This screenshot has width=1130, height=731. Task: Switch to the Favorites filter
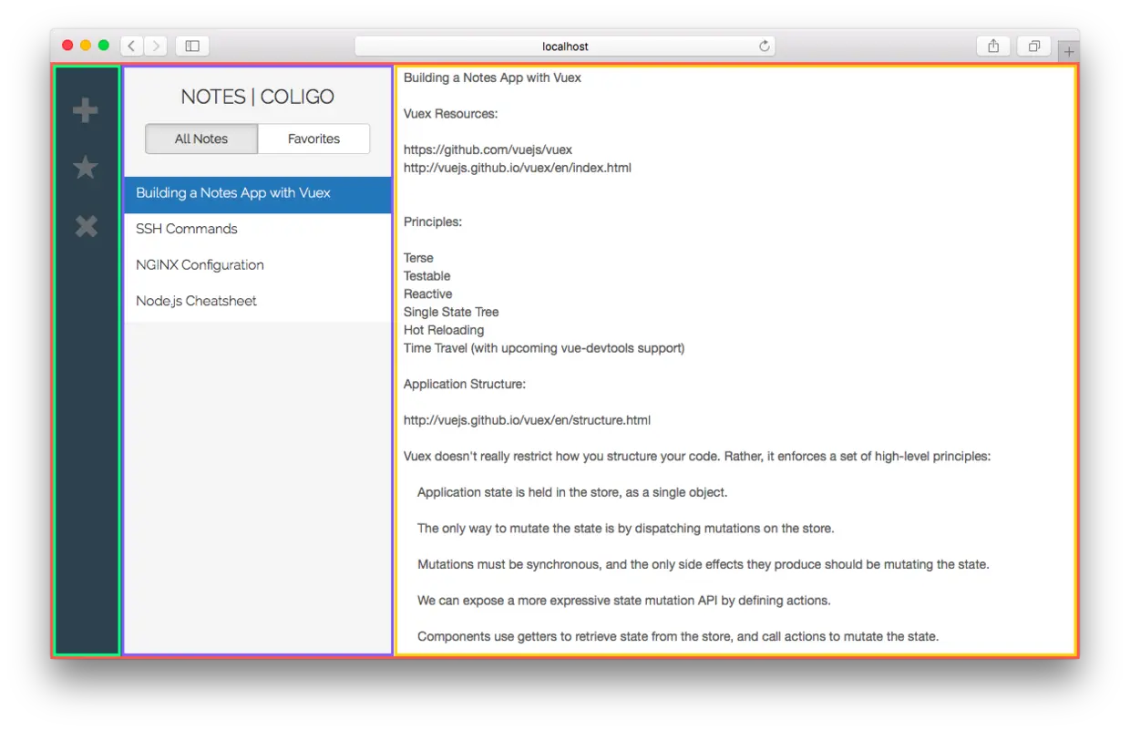tap(313, 139)
